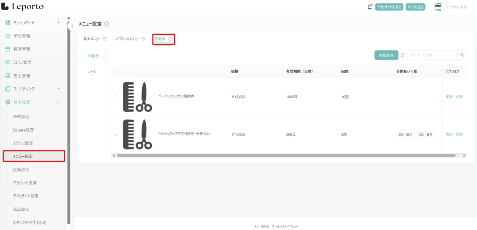Click the search magnifier icon
477x230 pixels.
click(463, 55)
